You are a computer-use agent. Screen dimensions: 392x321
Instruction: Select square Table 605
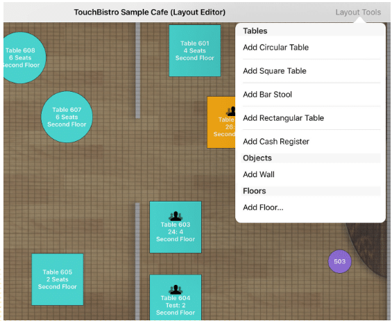[x=58, y=279]
